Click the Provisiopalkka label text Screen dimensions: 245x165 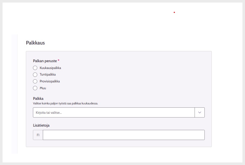pyautogui.click(x=50, y=81)
